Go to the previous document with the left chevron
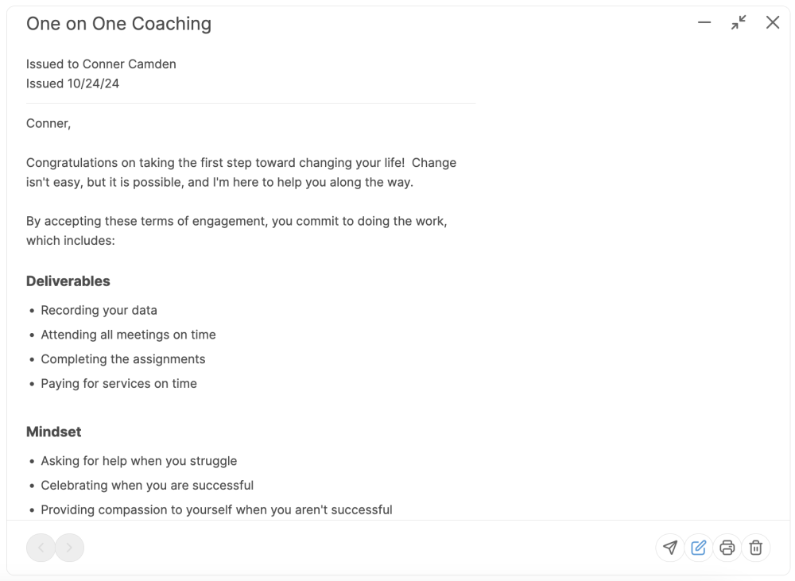 [41, 548]
